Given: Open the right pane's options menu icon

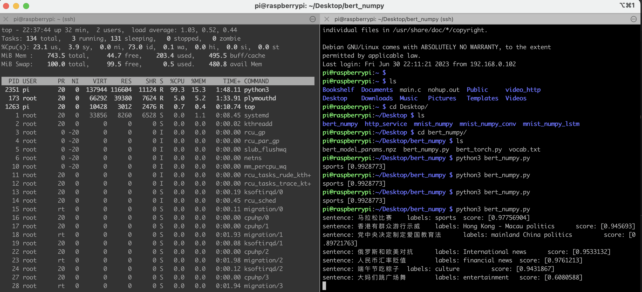Looking at the screenshot, I should (634, 19).
